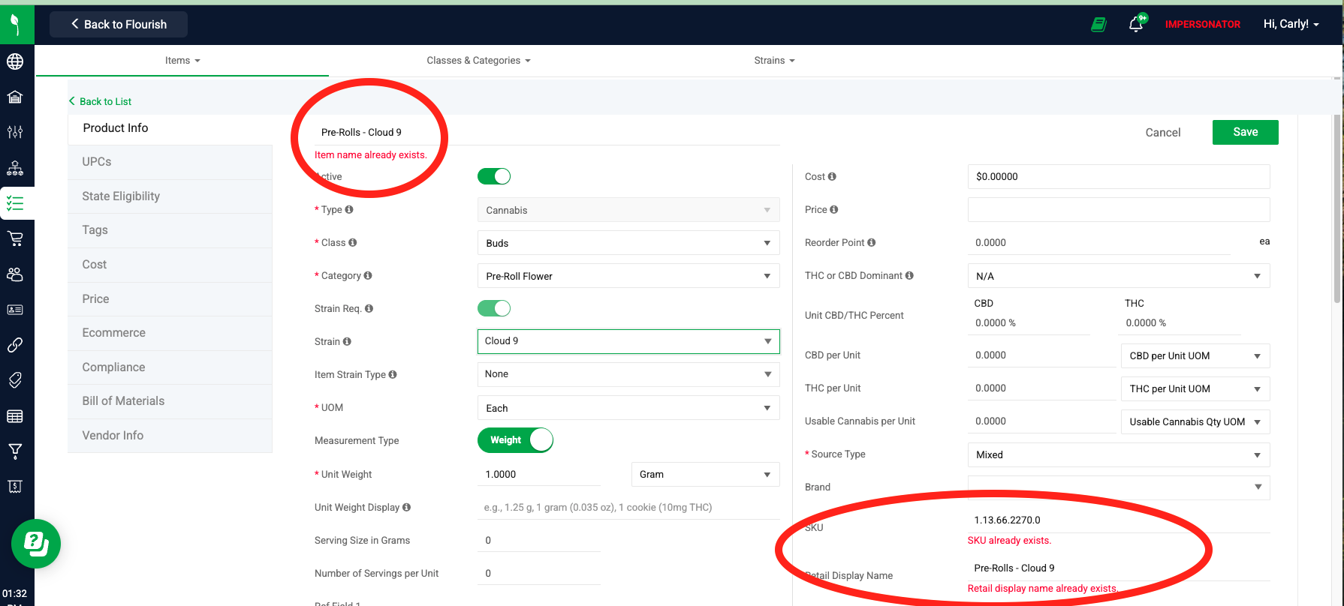Open the UOM dropdown showing Each
1344x606 pixels.
[628, 408]
